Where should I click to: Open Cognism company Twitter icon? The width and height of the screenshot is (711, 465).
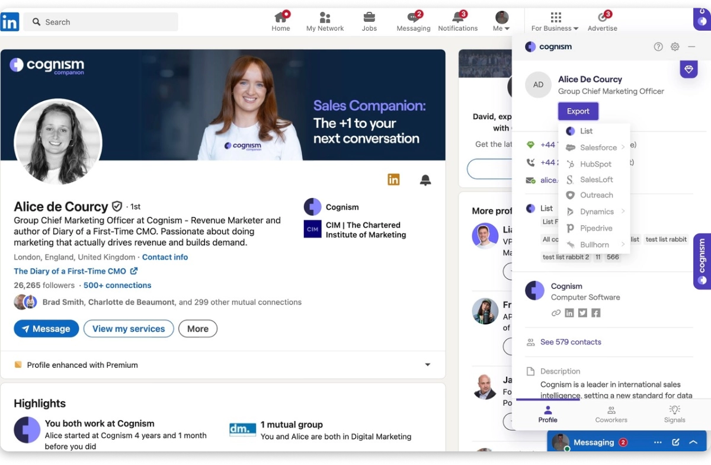582,313
